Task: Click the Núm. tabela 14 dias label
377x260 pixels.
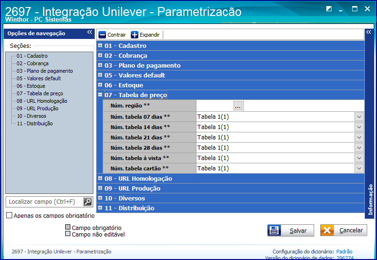Action: (140, 127)
